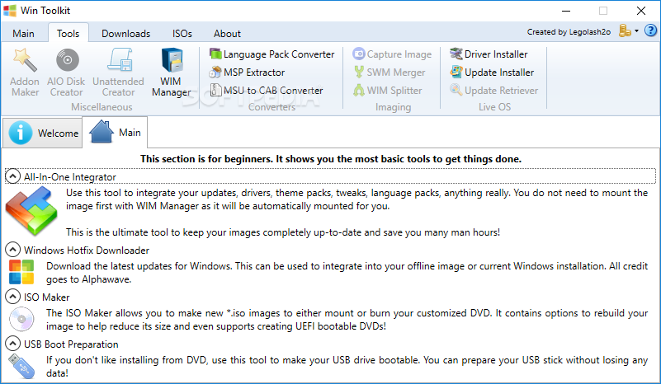Click the 'USB Boot Preparation' heading text
This screenshot has height=384, width=661.
71,344
